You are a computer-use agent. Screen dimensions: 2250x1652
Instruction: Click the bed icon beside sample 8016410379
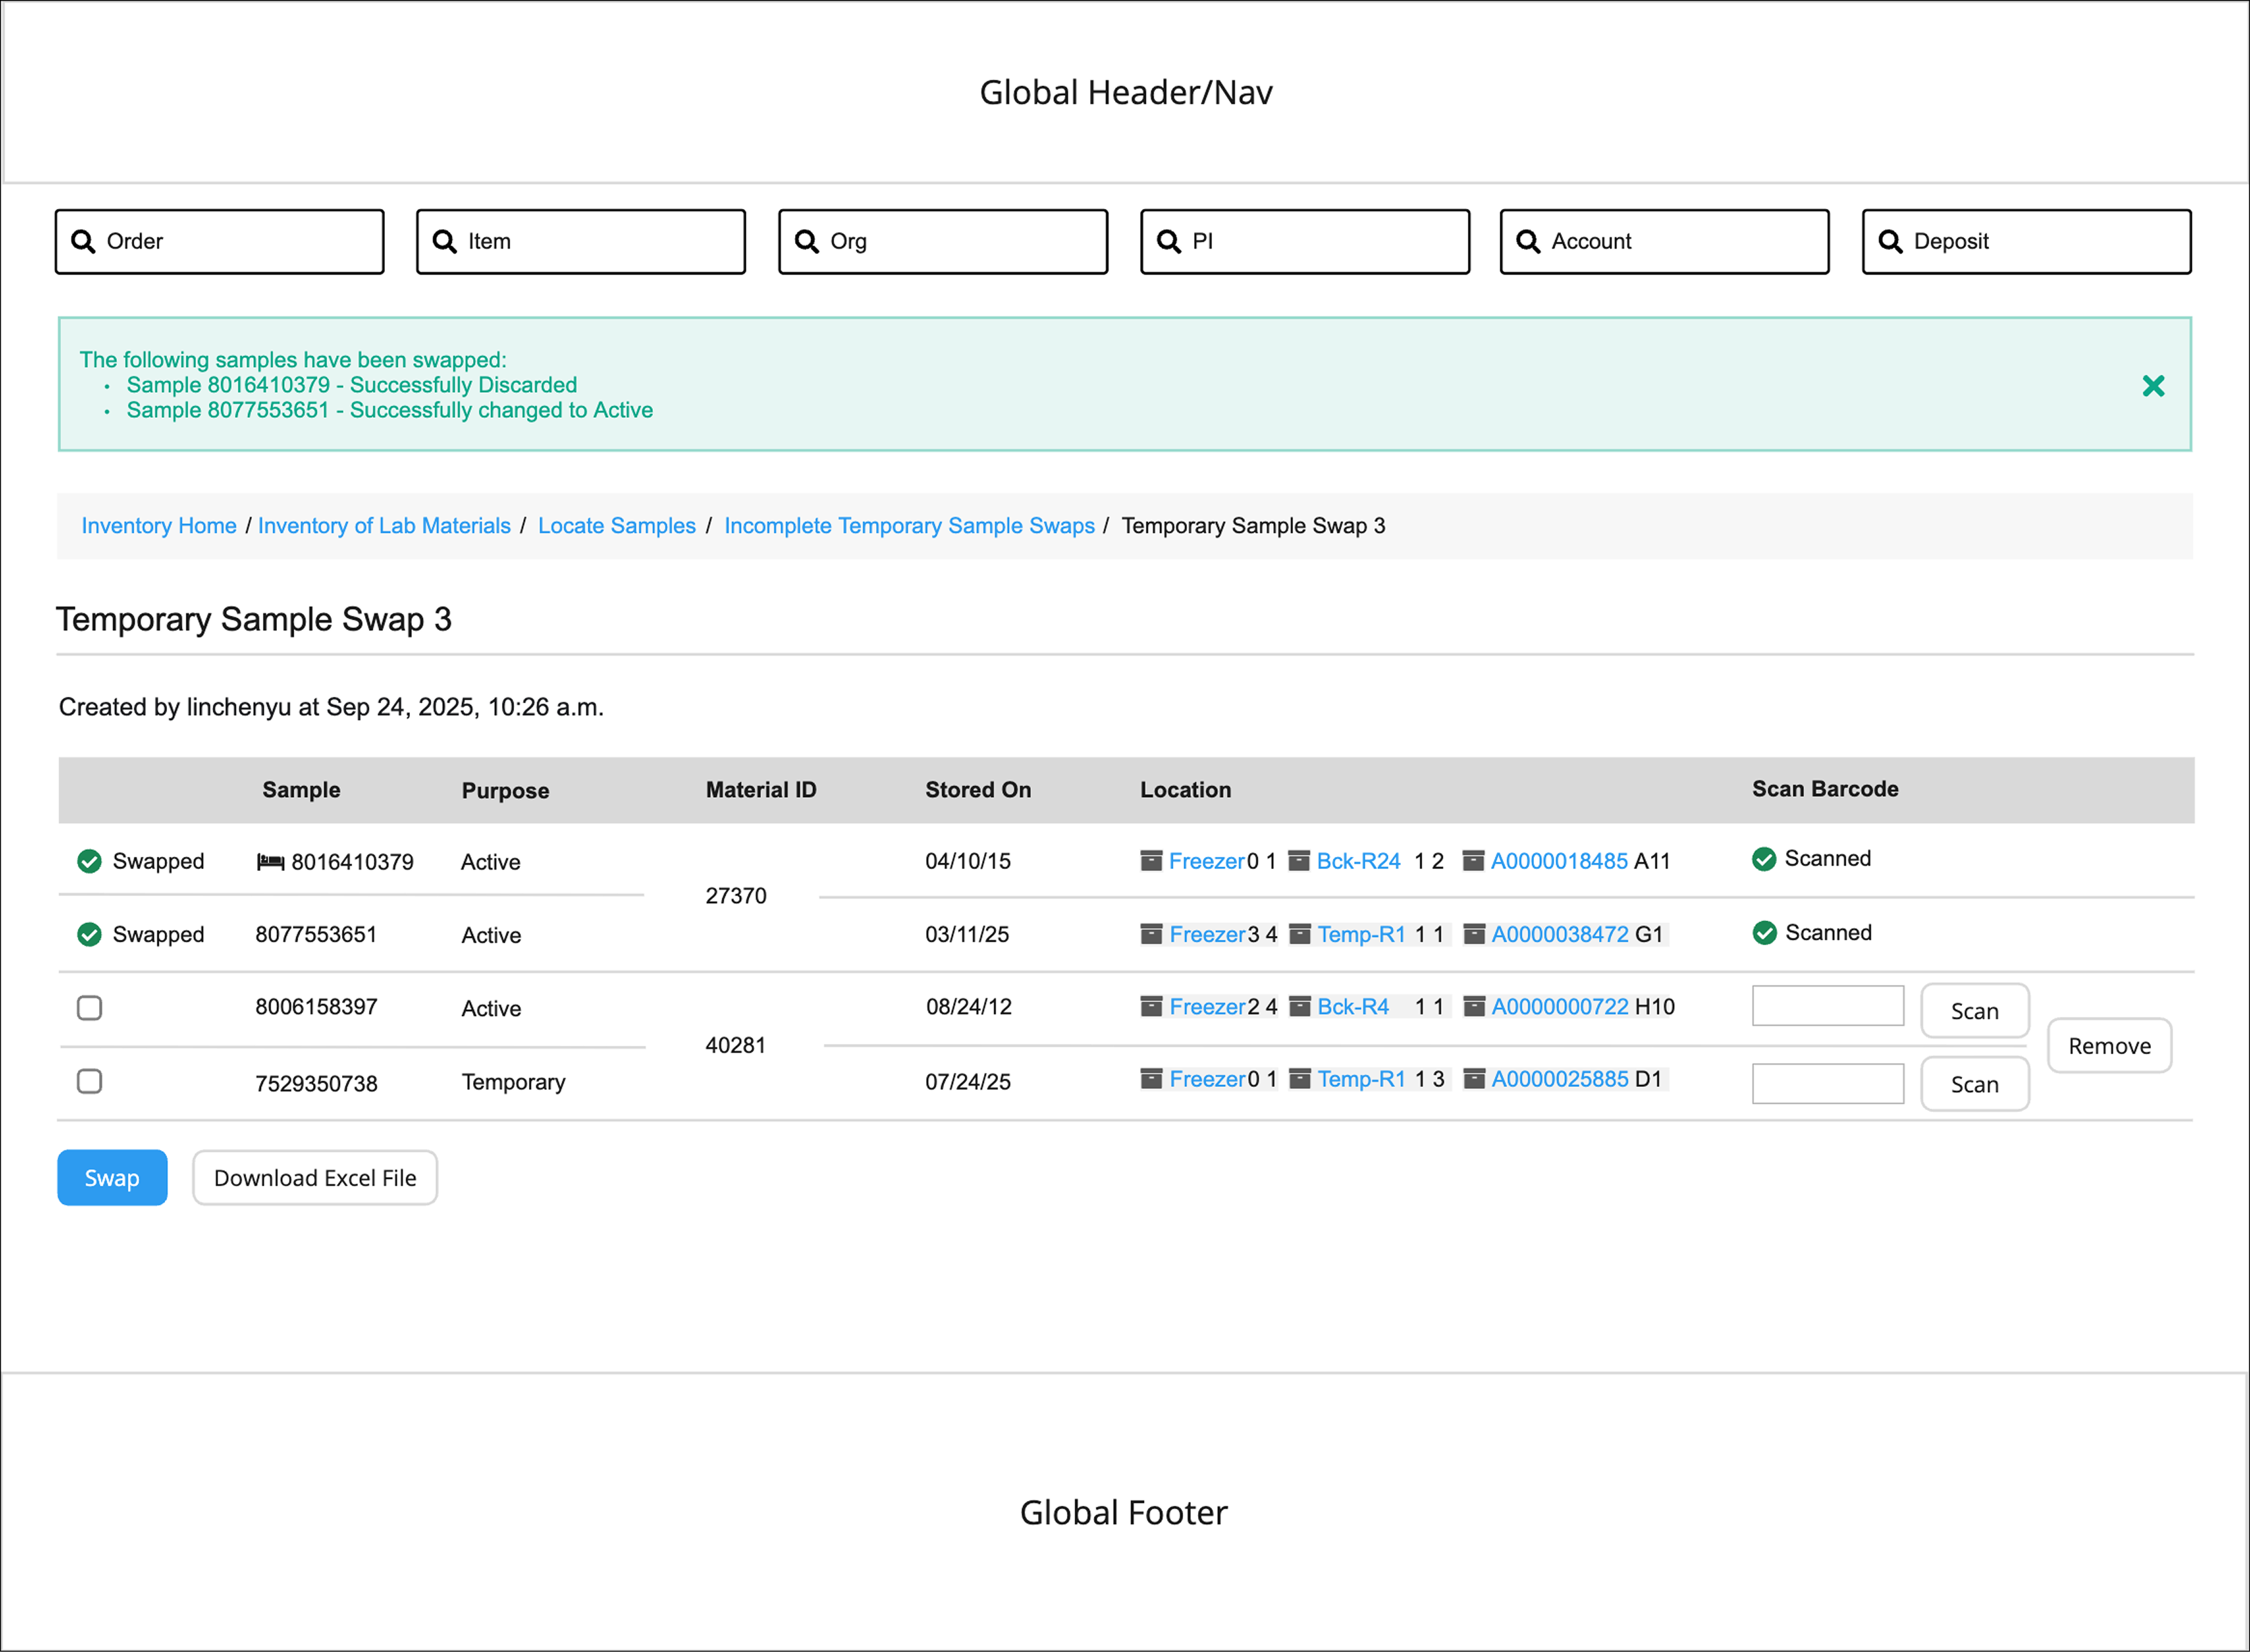pyautogui.click(x=270, y=862)
